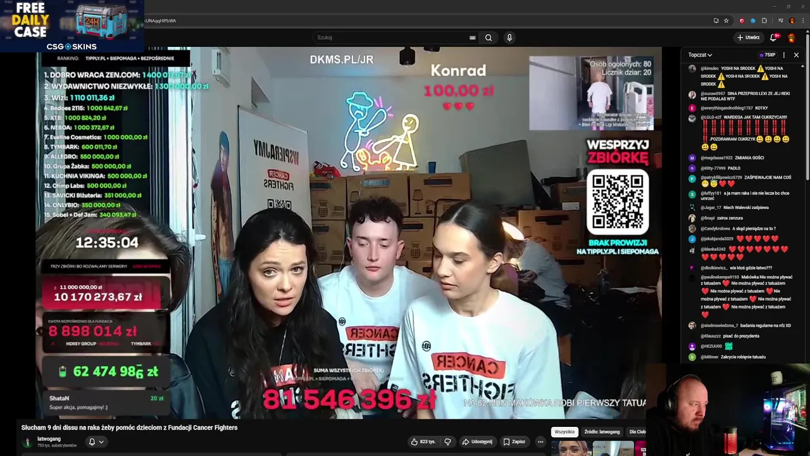
Task: Open the Chrome three-dot menu
Action: [x=802, y=20]
